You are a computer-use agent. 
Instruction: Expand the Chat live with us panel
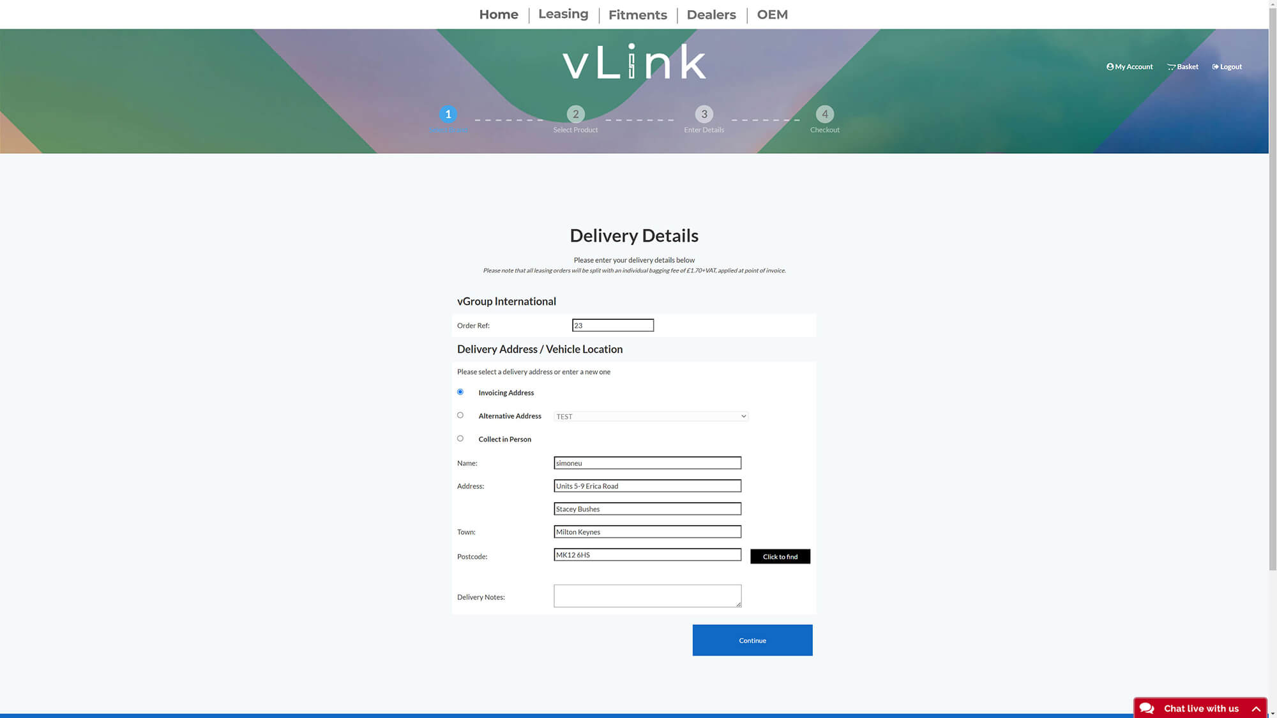point(1255,708)
